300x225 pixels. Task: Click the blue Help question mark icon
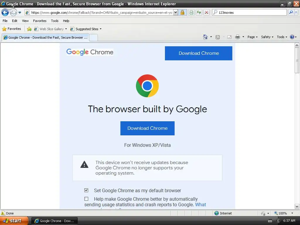point(292,37)
